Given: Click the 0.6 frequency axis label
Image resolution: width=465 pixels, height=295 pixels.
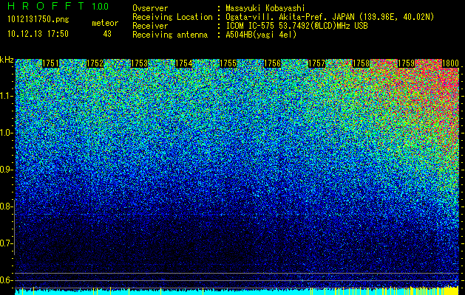Looking at the screenshot, I should (6, 280).
